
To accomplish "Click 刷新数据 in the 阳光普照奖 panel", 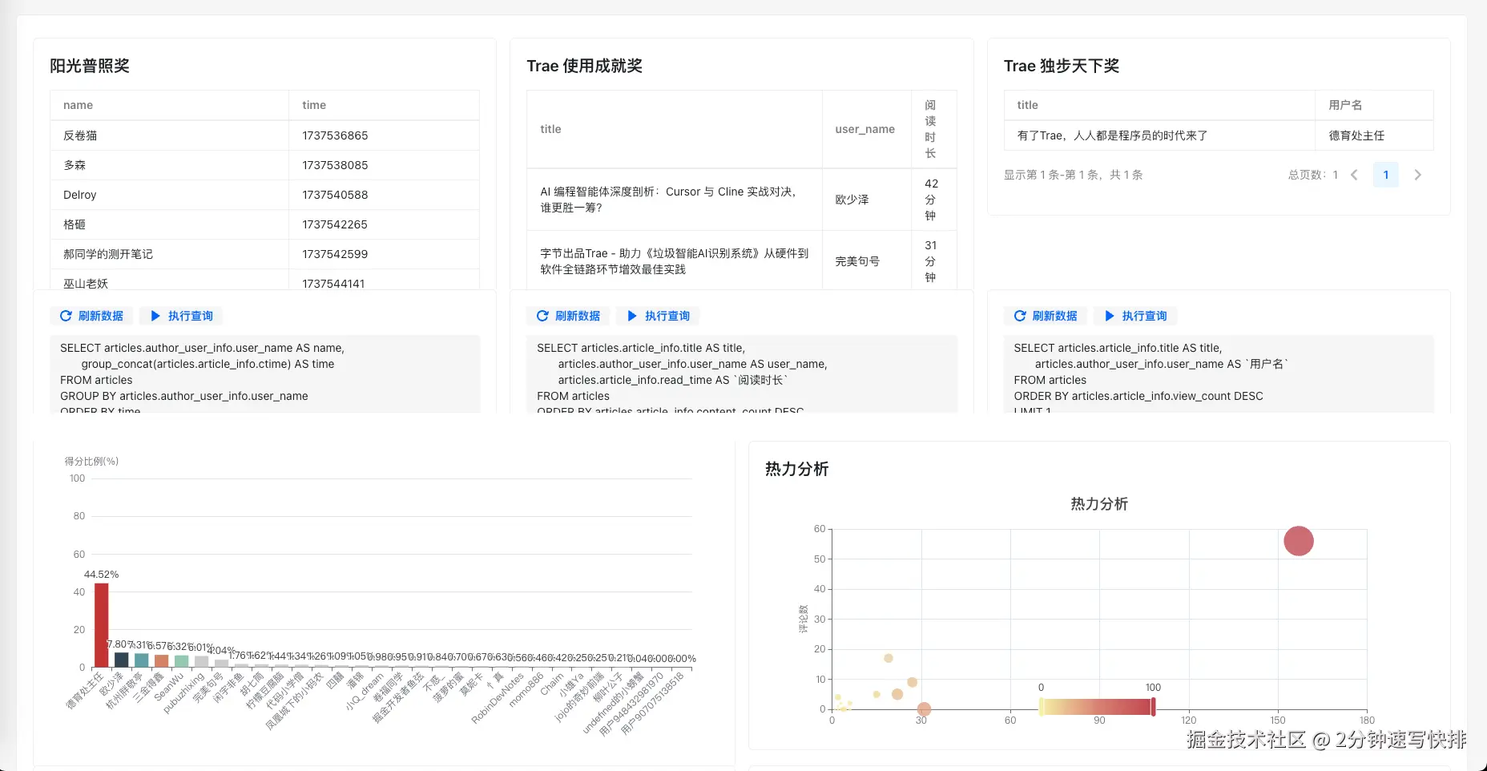I will coord(92,316).
